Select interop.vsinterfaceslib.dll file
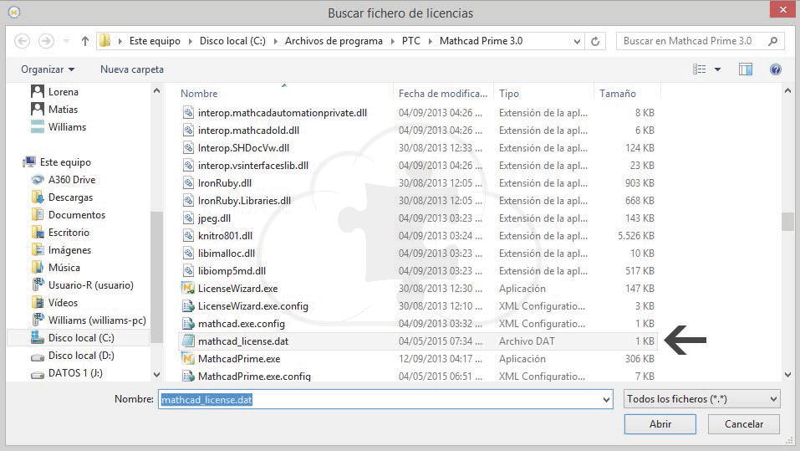The height and width of the screenshot is (451, 800). coord(253,166)
